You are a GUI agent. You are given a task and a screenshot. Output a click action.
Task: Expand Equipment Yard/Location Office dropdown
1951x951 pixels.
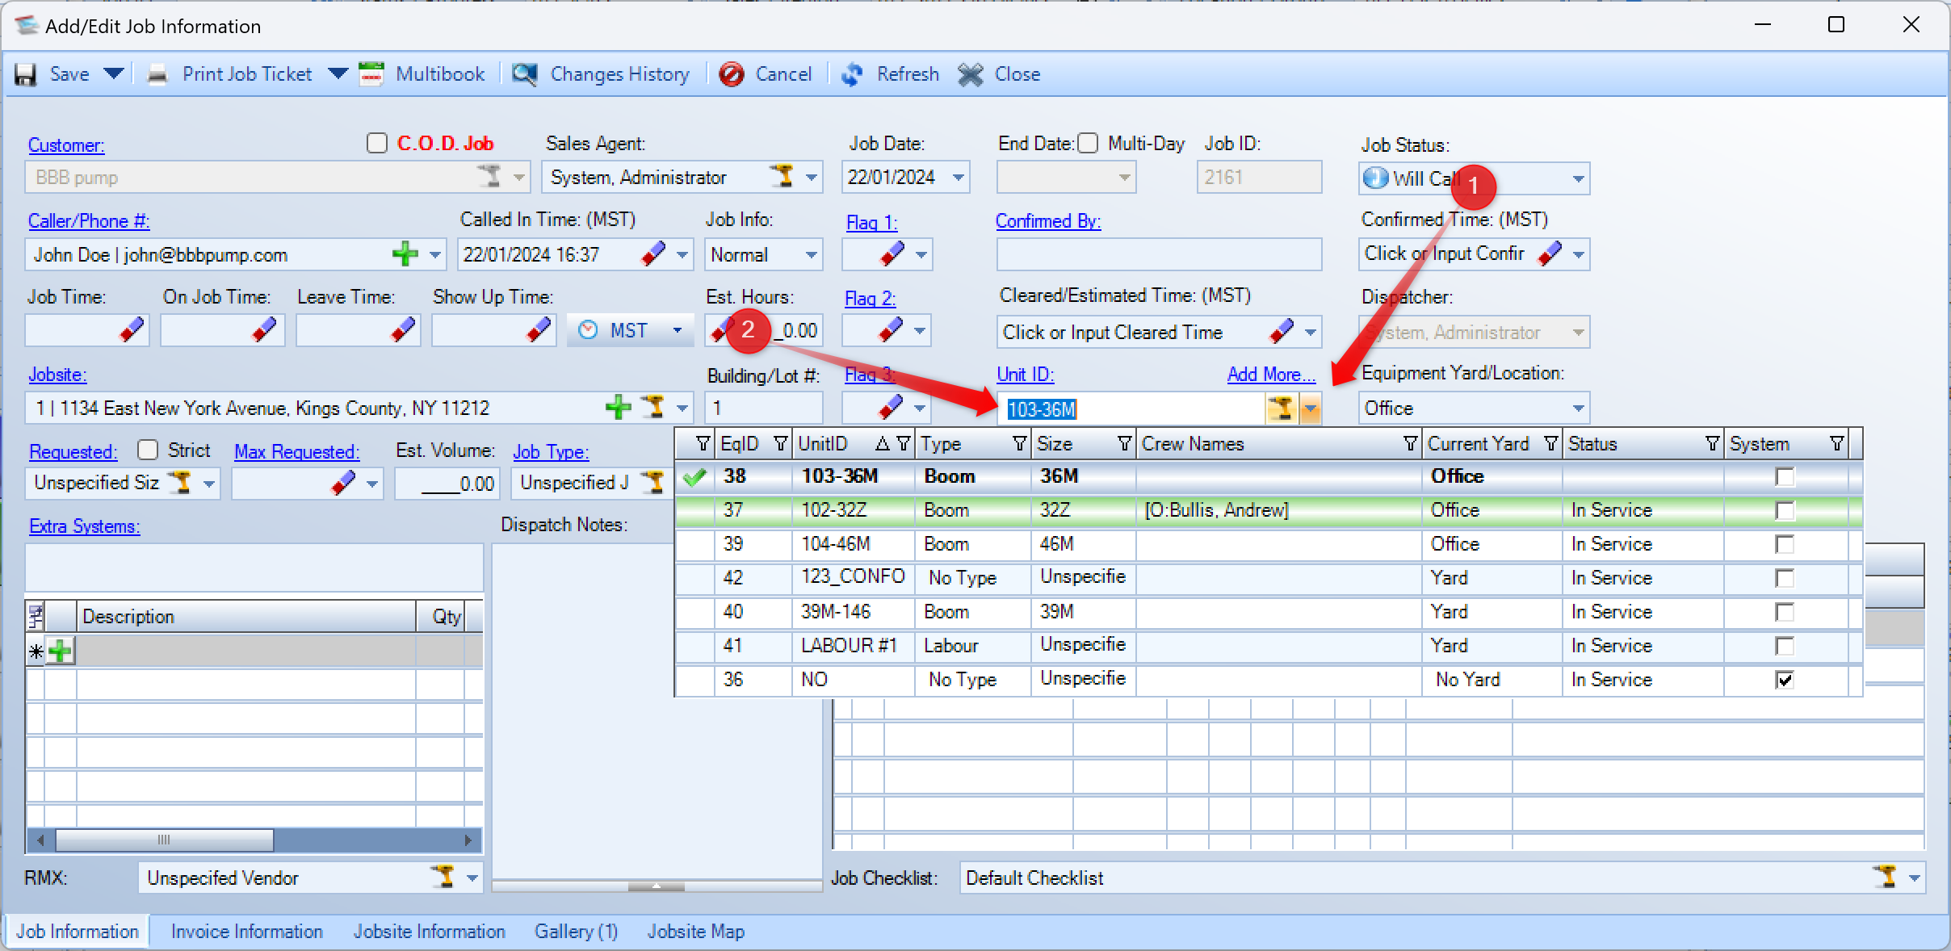[x=1578, y=408]
